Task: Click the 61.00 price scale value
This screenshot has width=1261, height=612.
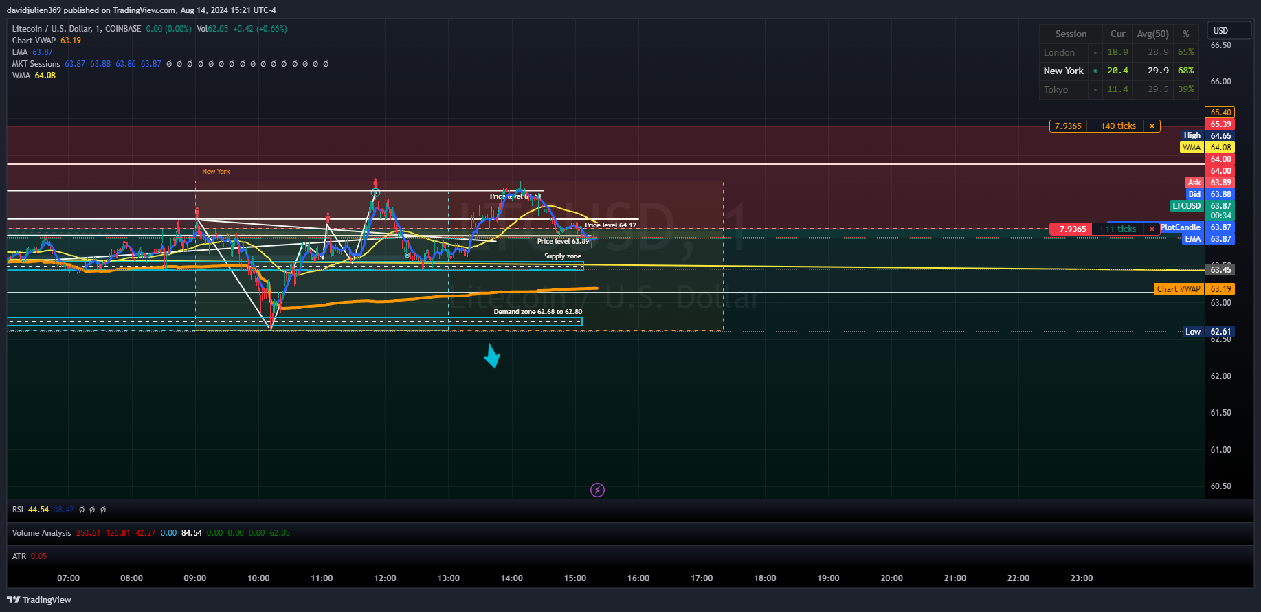Action: [x=1220, y=450]
